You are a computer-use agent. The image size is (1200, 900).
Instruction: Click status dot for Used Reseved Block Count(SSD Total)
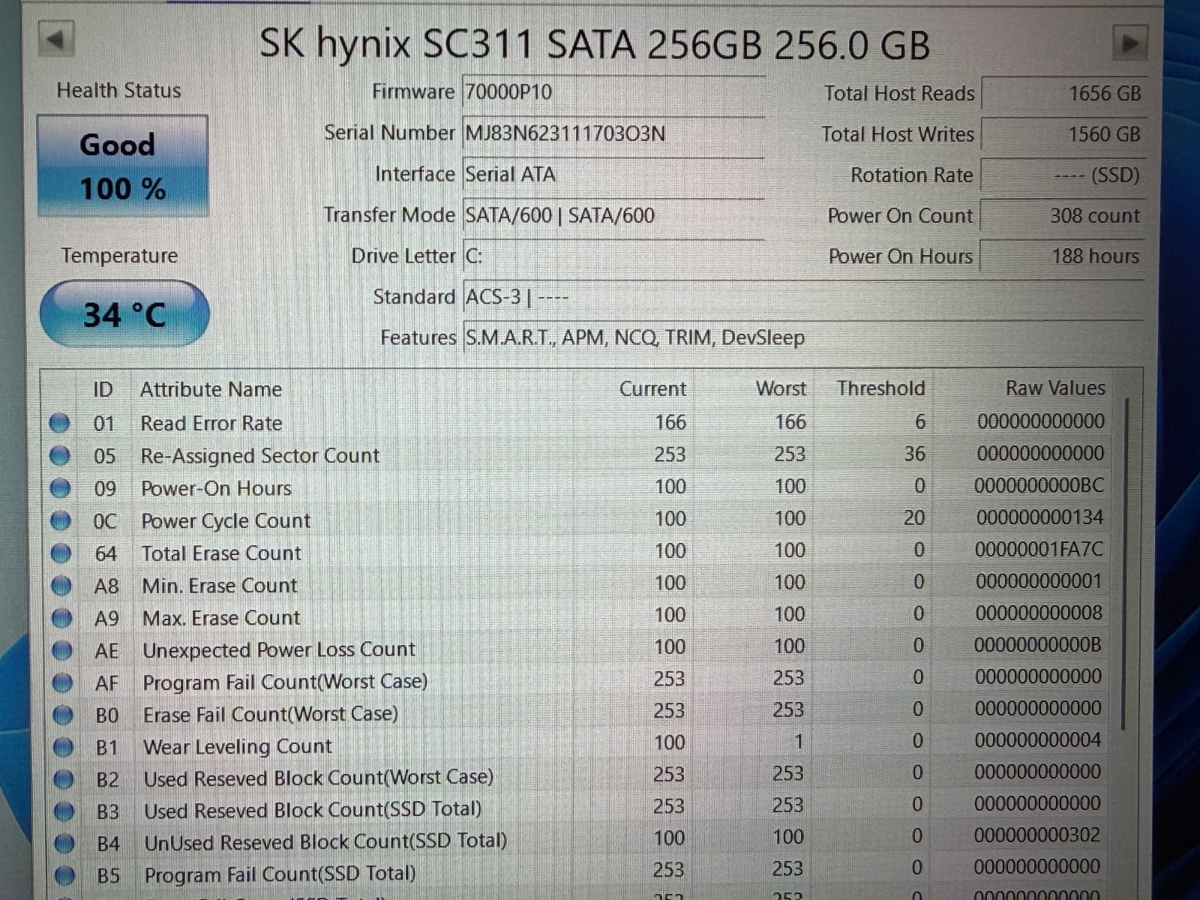[x=64, y=811]
